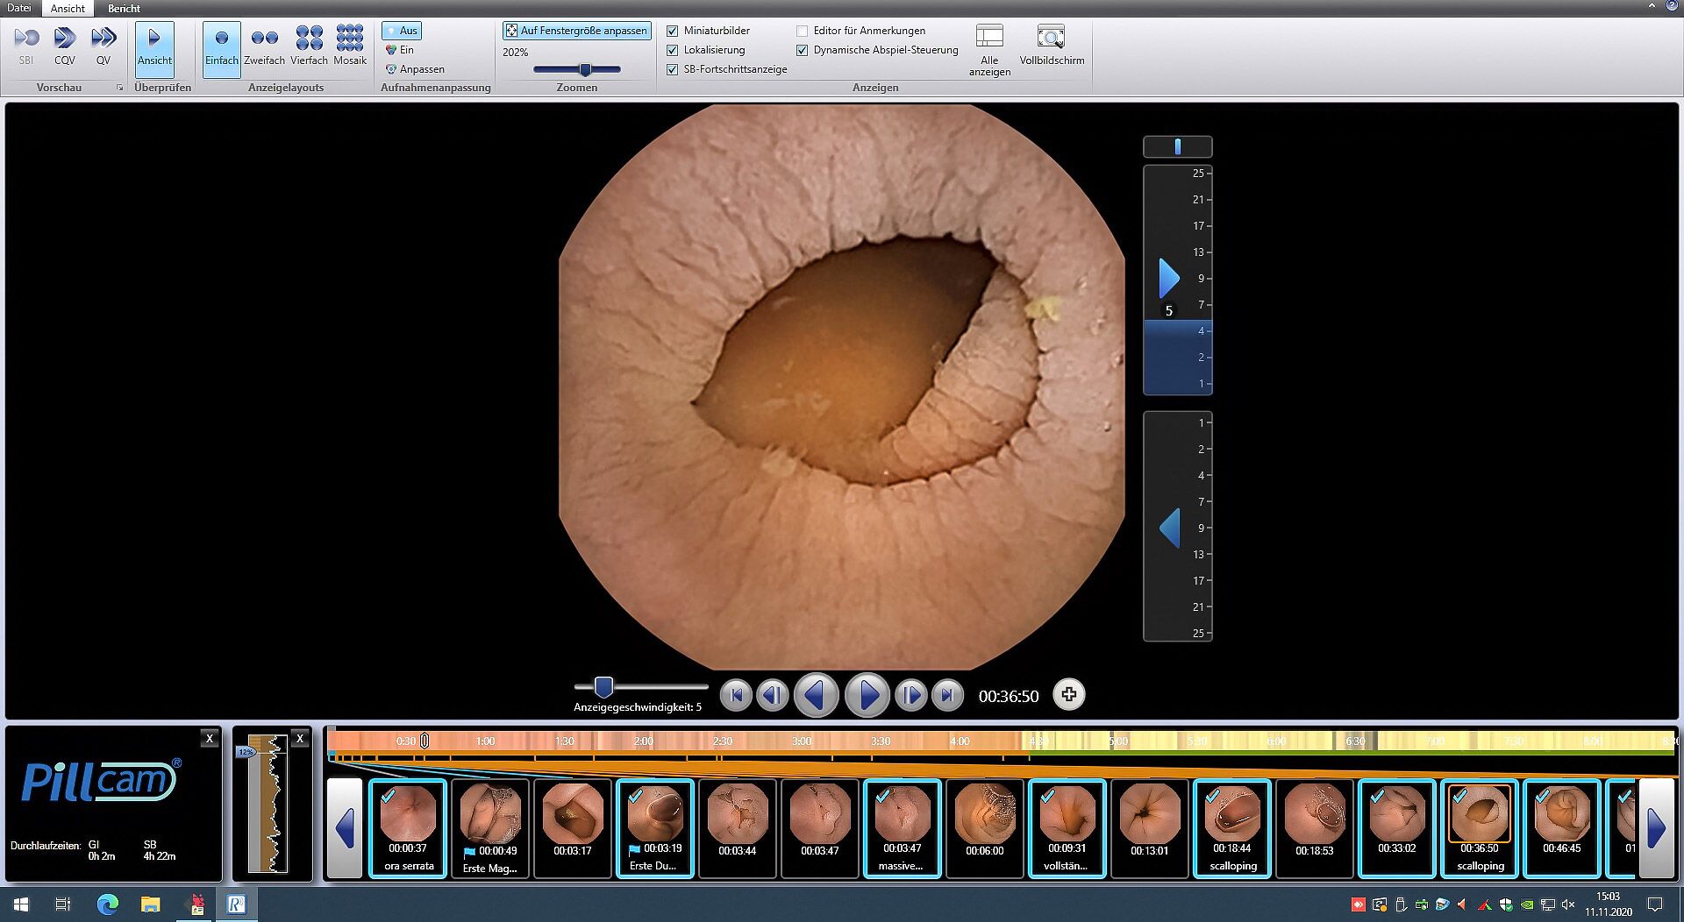1684x922 pixels.
Task: Expand the Vorschau group options launcher
Action: [119, 88]
